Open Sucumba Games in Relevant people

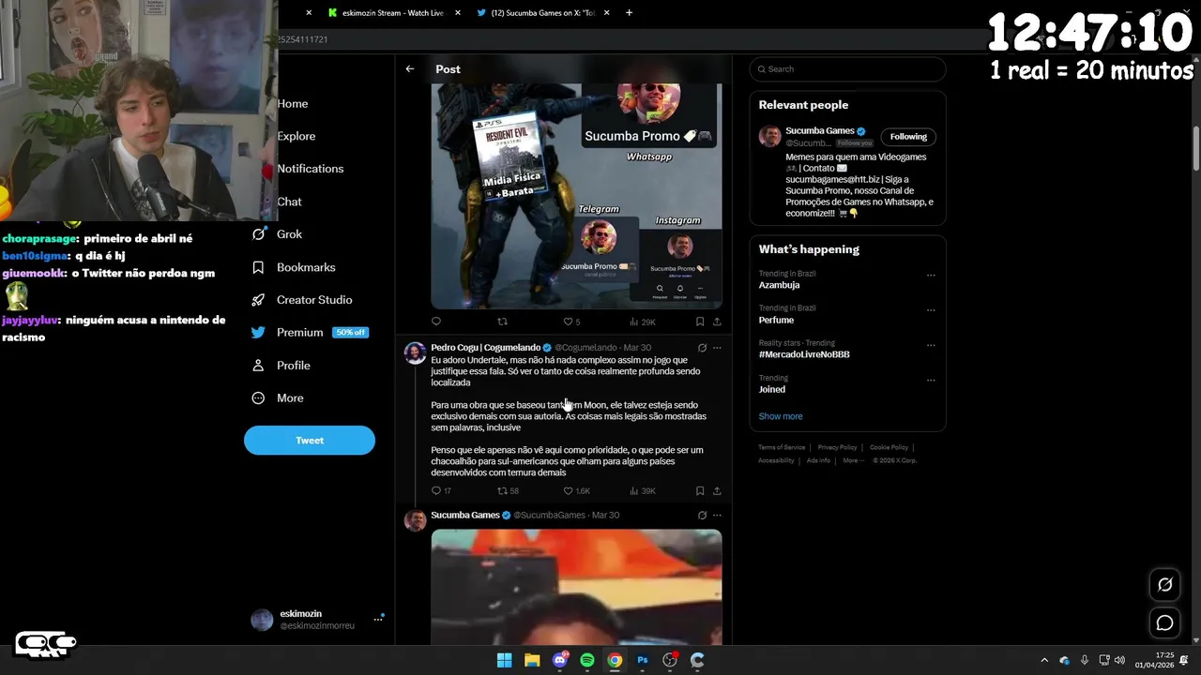pyautogui.click(x=820, y=131)
